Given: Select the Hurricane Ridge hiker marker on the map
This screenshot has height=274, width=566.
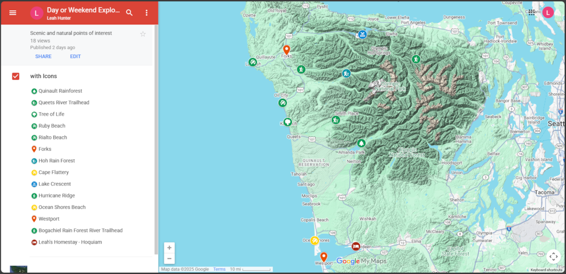Looking at the screenshot, I should pos(416,59).
